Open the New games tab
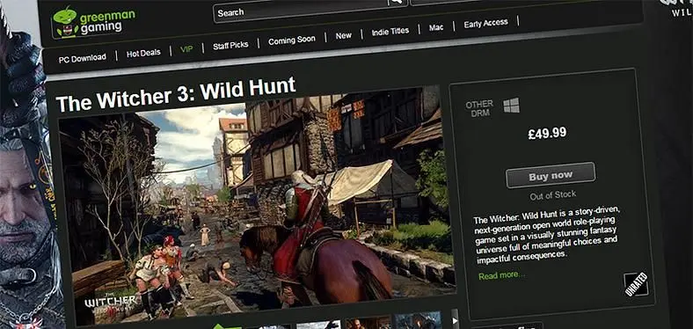This screenshot has width=693, height=329. click(343, 35)
